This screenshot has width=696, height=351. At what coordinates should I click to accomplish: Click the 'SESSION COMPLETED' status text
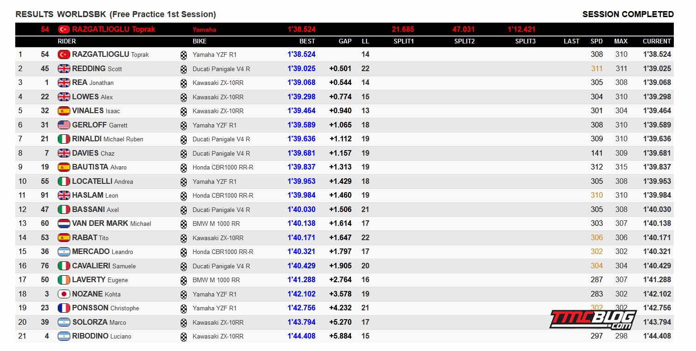[x=628, y=14]
